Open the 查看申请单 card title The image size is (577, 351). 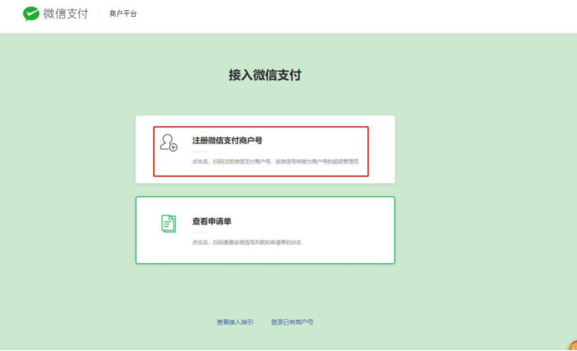click(212, 221)
